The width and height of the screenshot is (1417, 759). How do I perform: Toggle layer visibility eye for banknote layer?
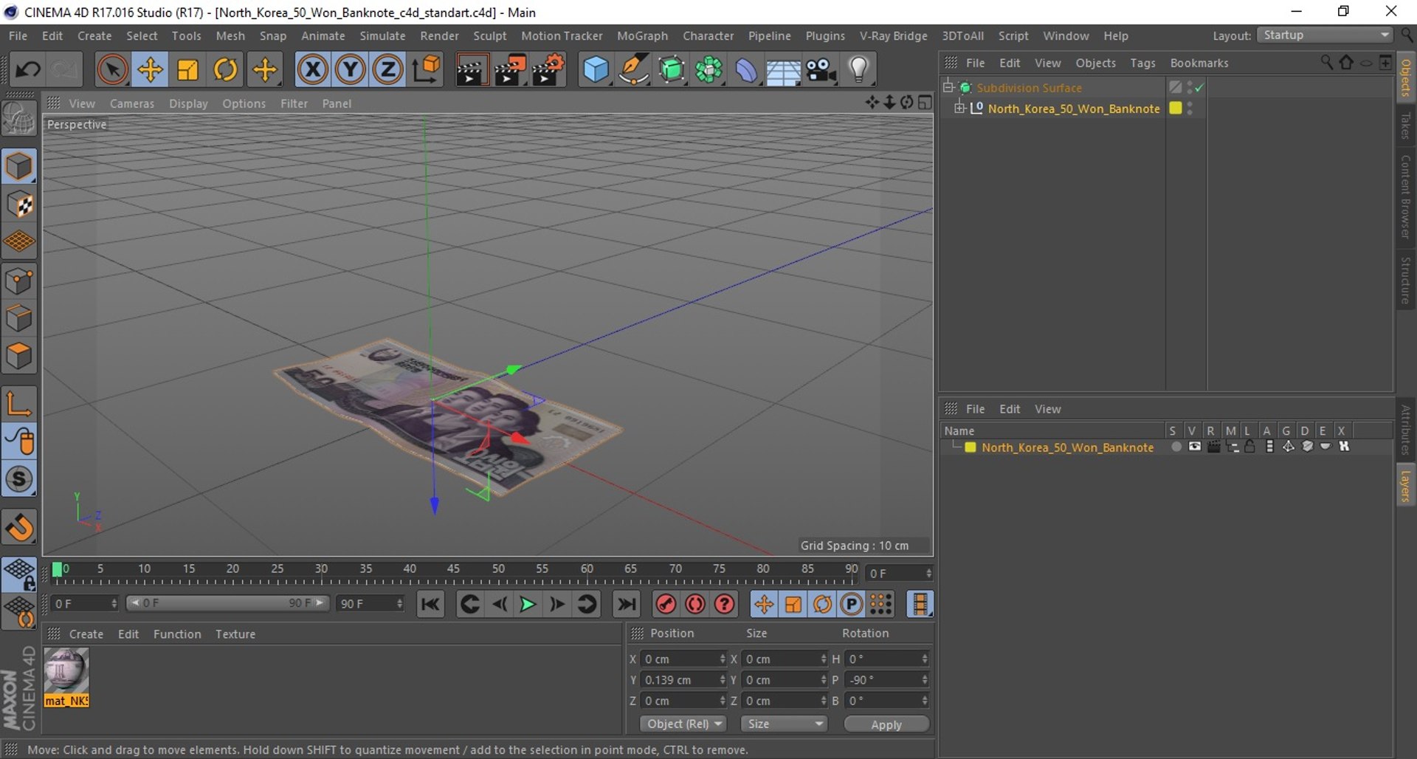point(1194,447)
